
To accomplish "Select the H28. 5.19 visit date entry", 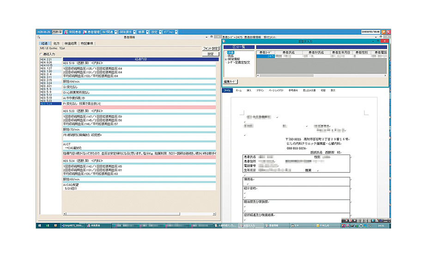I will (46, 98).
